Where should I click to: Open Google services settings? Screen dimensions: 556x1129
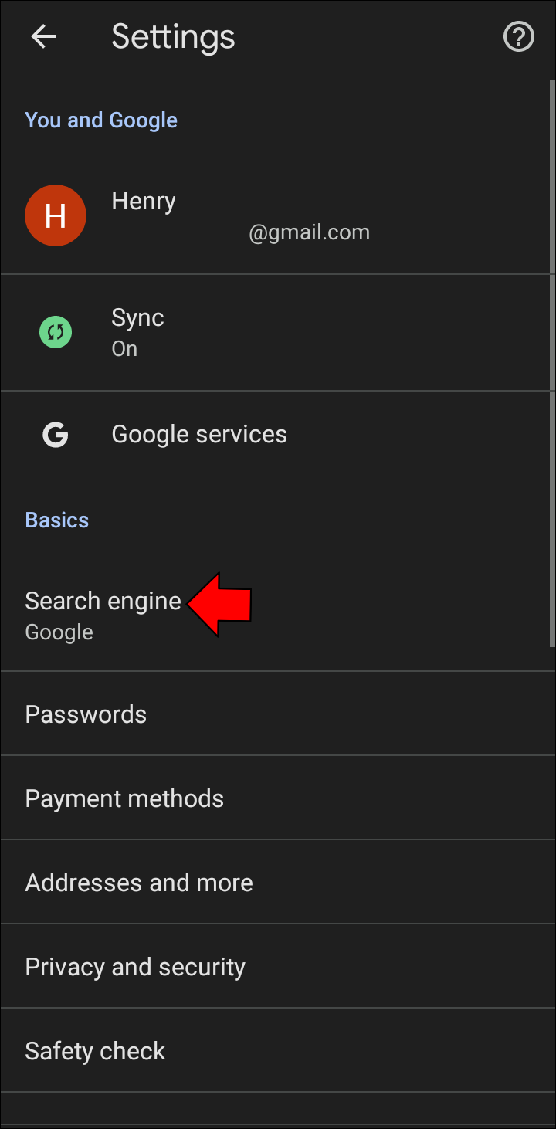click(199, 435)
